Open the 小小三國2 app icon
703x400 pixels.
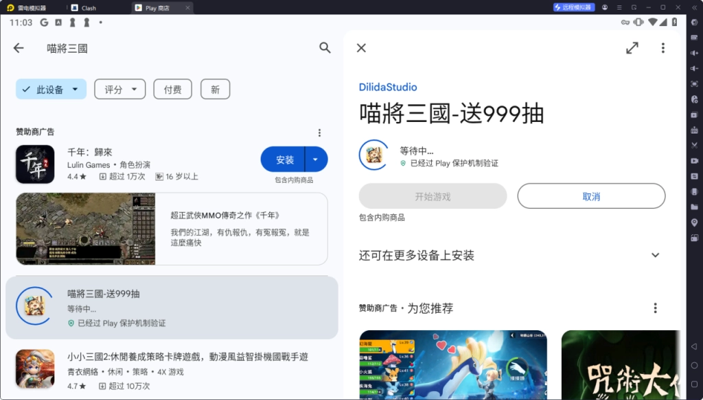click(35, 368)
